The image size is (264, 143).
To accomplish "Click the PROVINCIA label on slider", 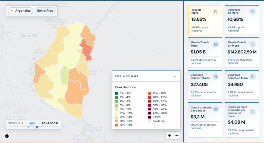I will coord(16,123).
